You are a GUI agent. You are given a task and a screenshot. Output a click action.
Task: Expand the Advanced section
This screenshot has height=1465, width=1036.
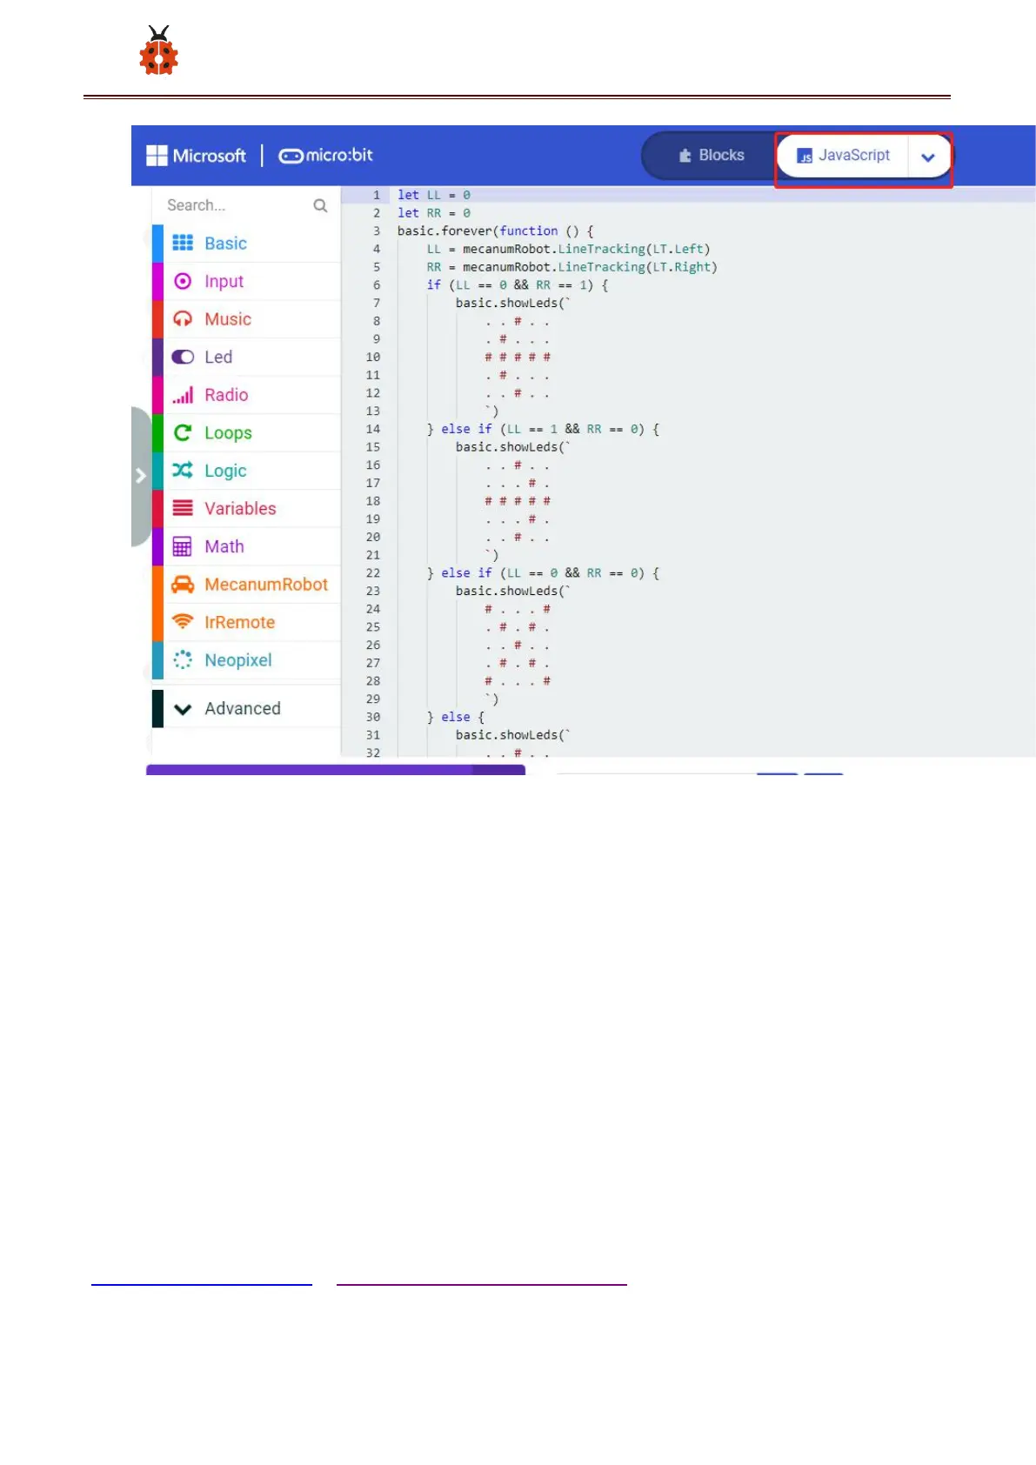(x=246, y=709)
